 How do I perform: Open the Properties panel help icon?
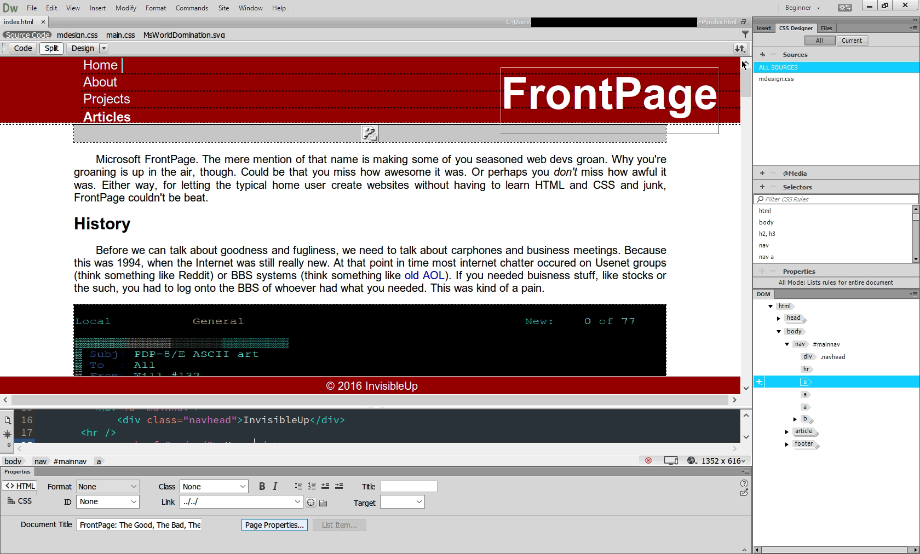click(x=744, y=483)
